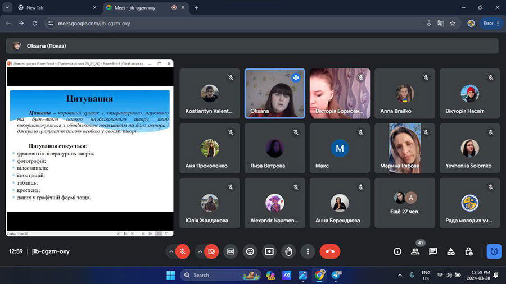Go back in browser history
The image size is (506, 284).
point(8,23)
